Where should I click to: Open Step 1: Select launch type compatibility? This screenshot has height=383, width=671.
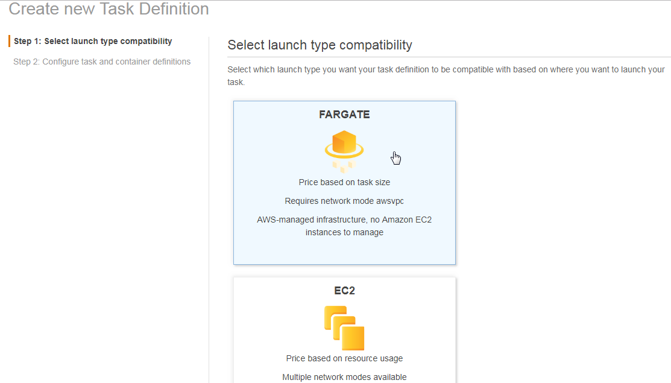(x=93, y=41)
